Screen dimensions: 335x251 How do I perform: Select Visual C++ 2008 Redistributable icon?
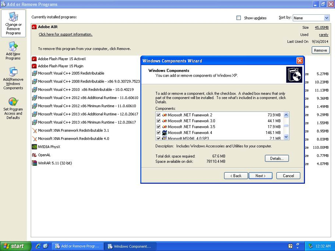pyautogui.click(x=34, y=81)
